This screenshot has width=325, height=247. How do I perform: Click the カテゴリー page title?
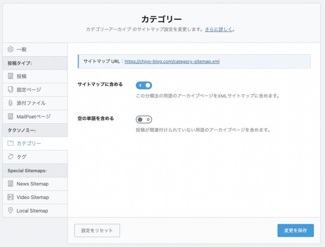pyautogui.click(x=162, y=19)
